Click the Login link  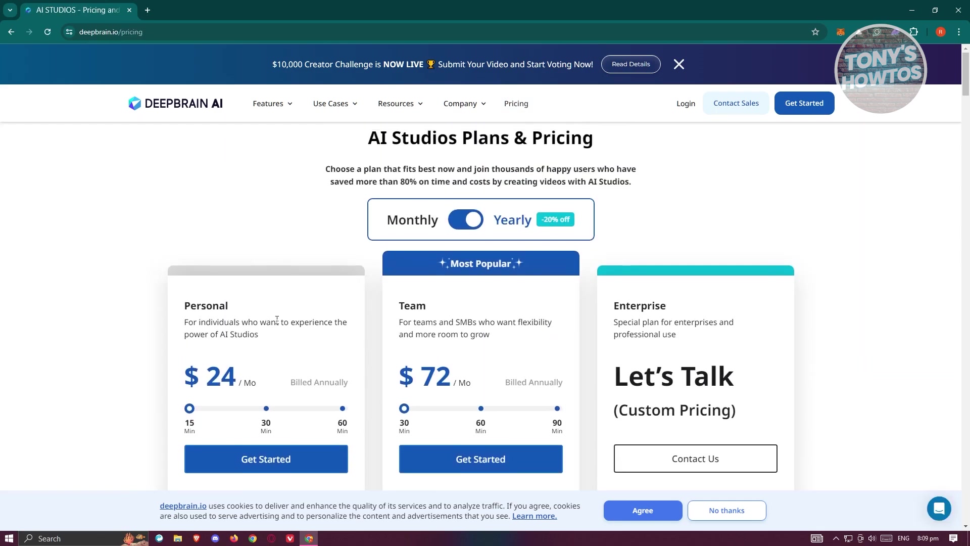tap(686, 104)
